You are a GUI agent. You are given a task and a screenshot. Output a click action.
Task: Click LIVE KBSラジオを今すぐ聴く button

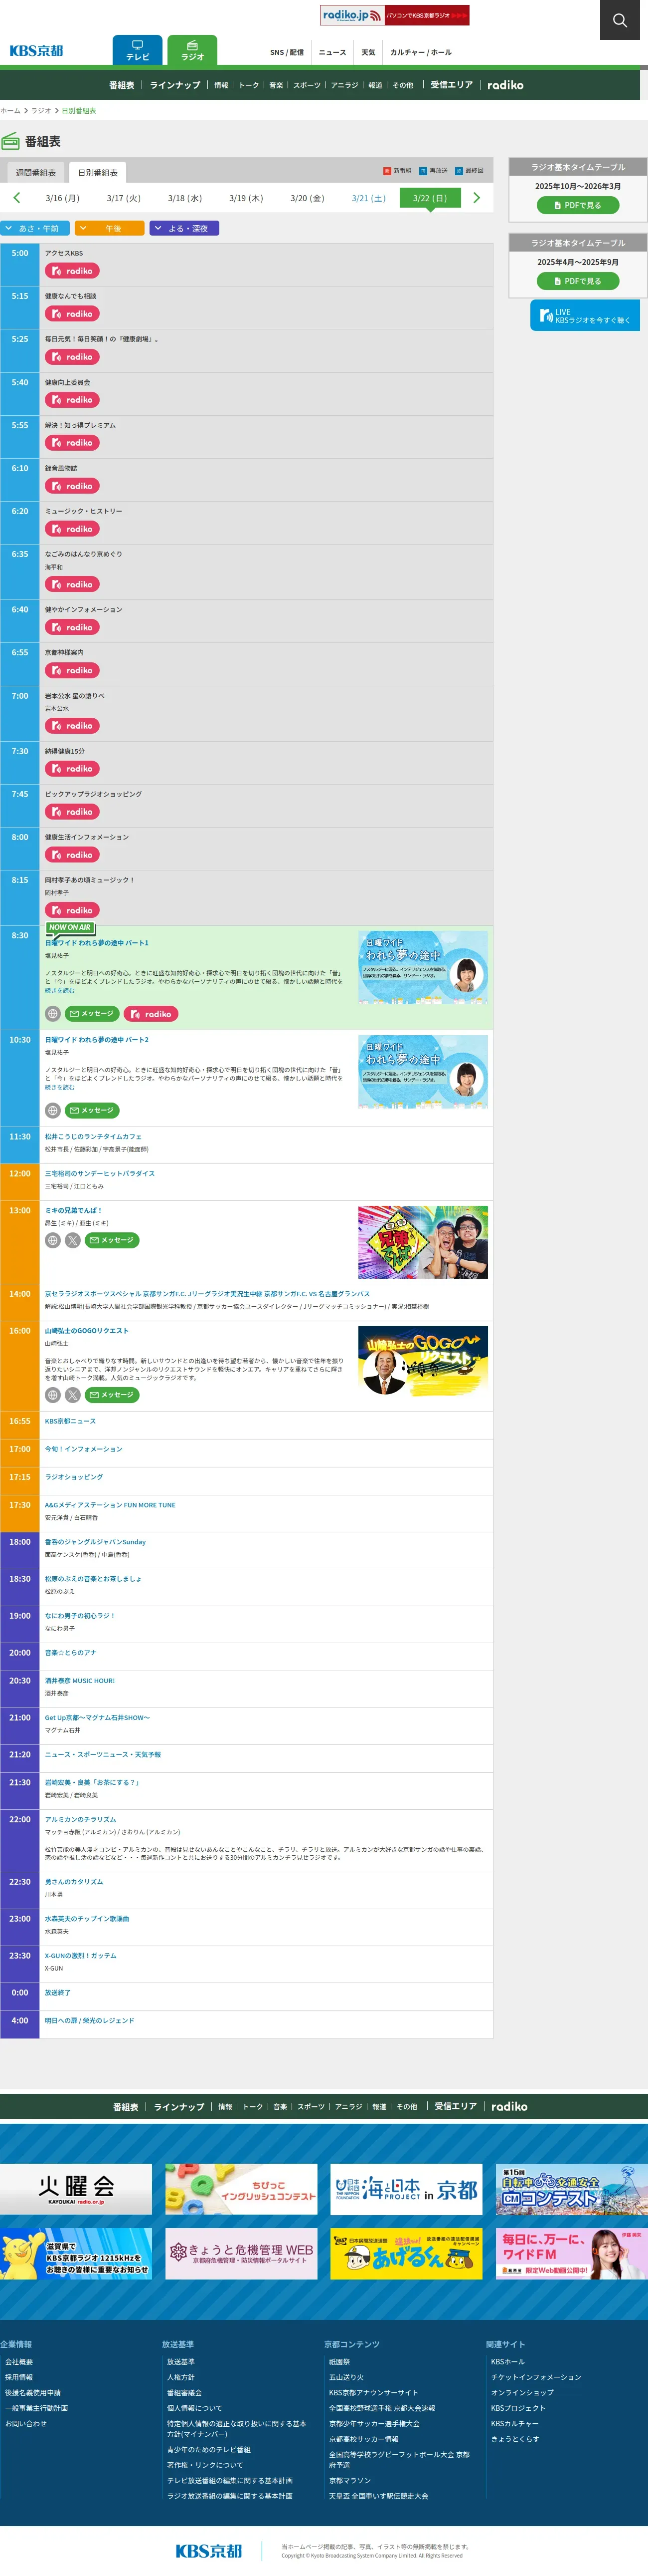click(585, 316)
